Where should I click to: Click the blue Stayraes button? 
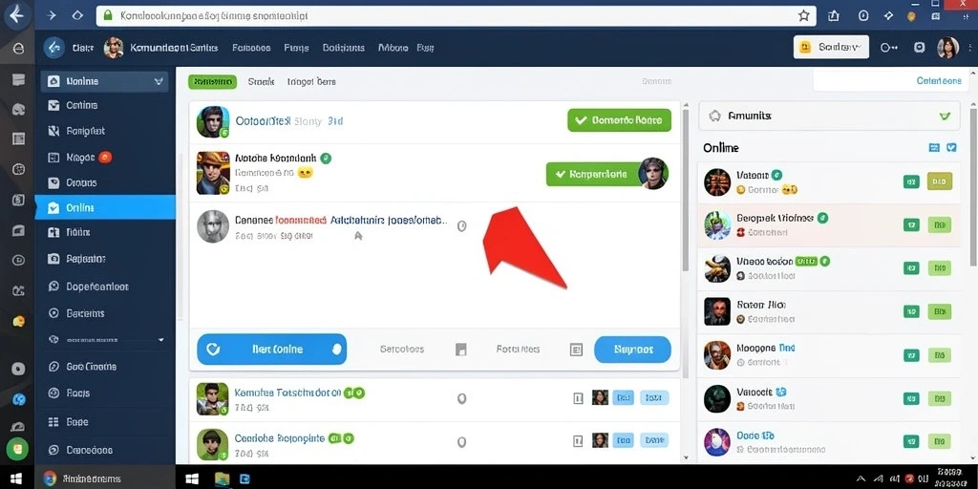point(632,350)
